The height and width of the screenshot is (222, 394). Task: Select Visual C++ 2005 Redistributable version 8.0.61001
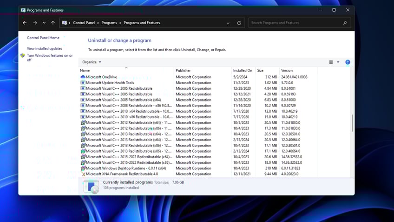tap(119, 88)
